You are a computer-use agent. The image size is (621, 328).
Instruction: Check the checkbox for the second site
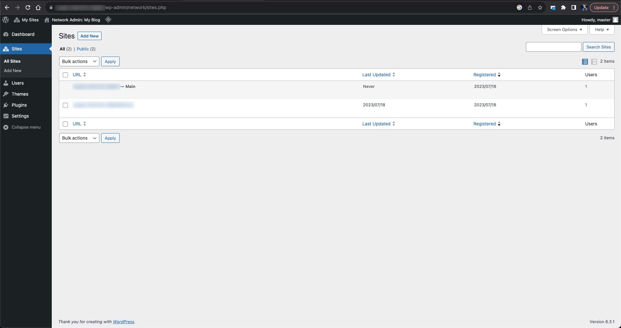pyautogui.click(x=65, y=105)
